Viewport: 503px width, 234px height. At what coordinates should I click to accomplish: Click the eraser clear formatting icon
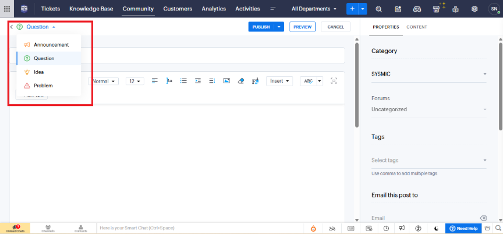pyautogui.click(x=241, y=81)
